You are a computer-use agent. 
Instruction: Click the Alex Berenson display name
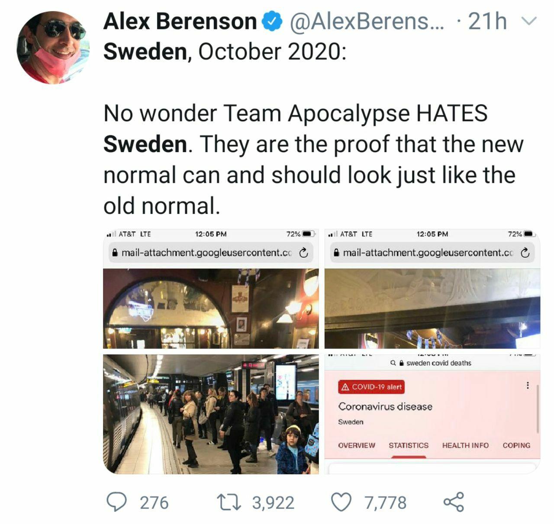click(x=180, y=21)
